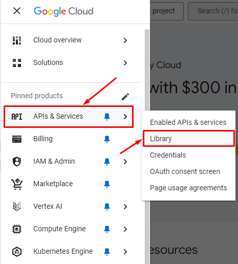Click the API icon beside APIs & Services

click(x=17, y=117)
